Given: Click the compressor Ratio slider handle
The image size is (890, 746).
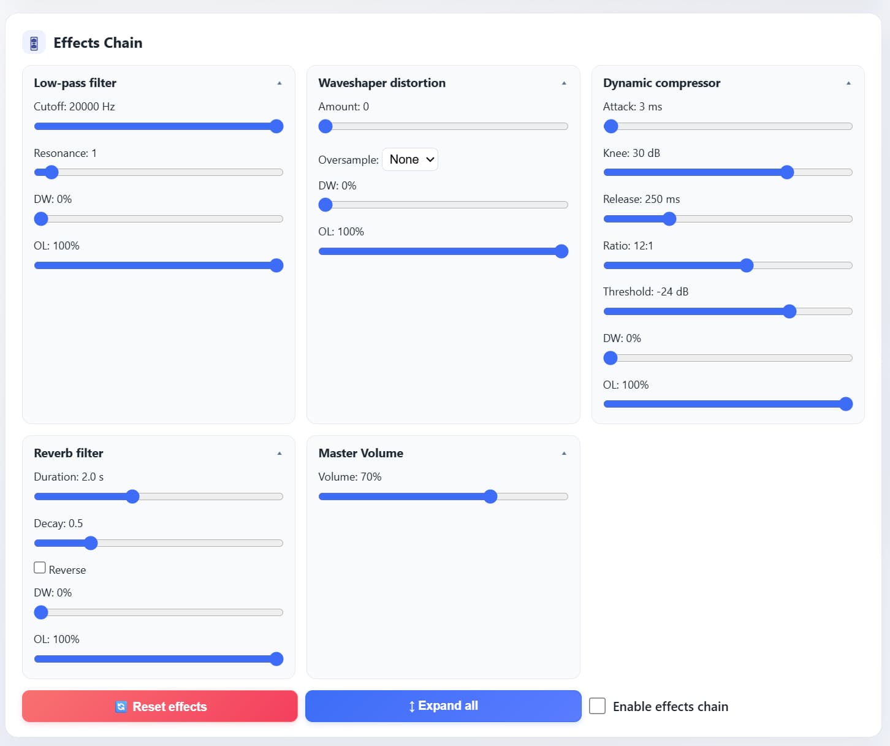Looking at the screenshot, I should click(746, 265).
